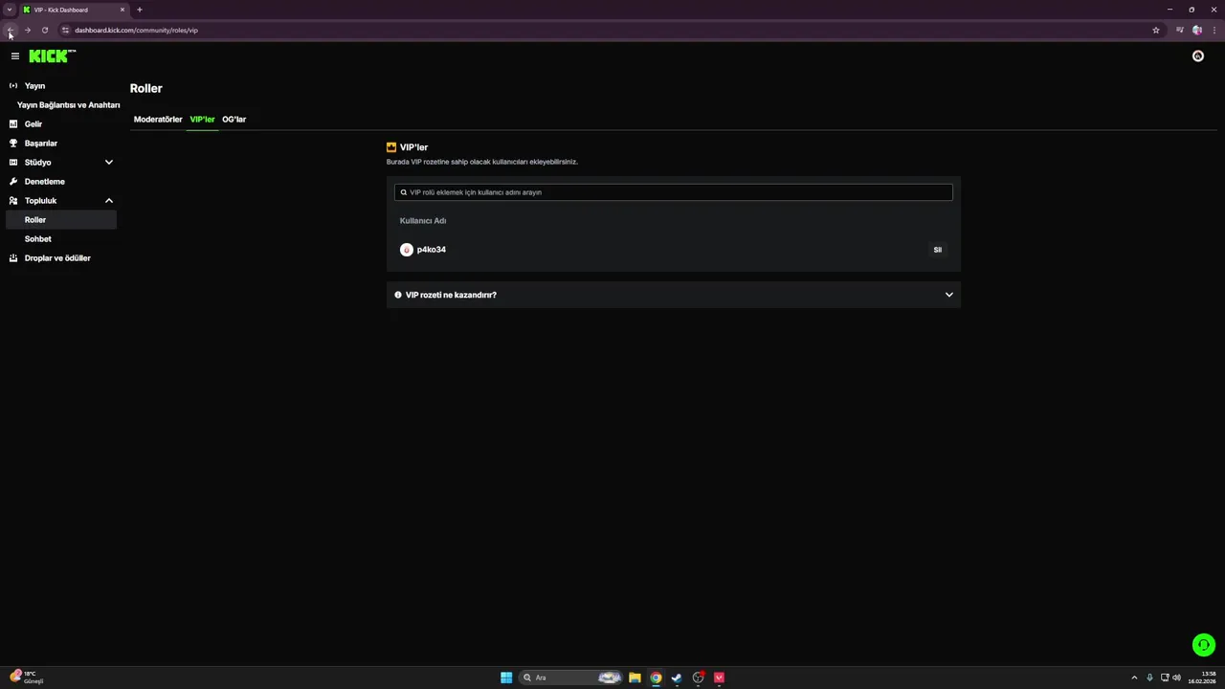The width and height of the screenshot is (1225, 689).
Task: Click the p4ko34 user avatar
Action: tap(407, 250)
